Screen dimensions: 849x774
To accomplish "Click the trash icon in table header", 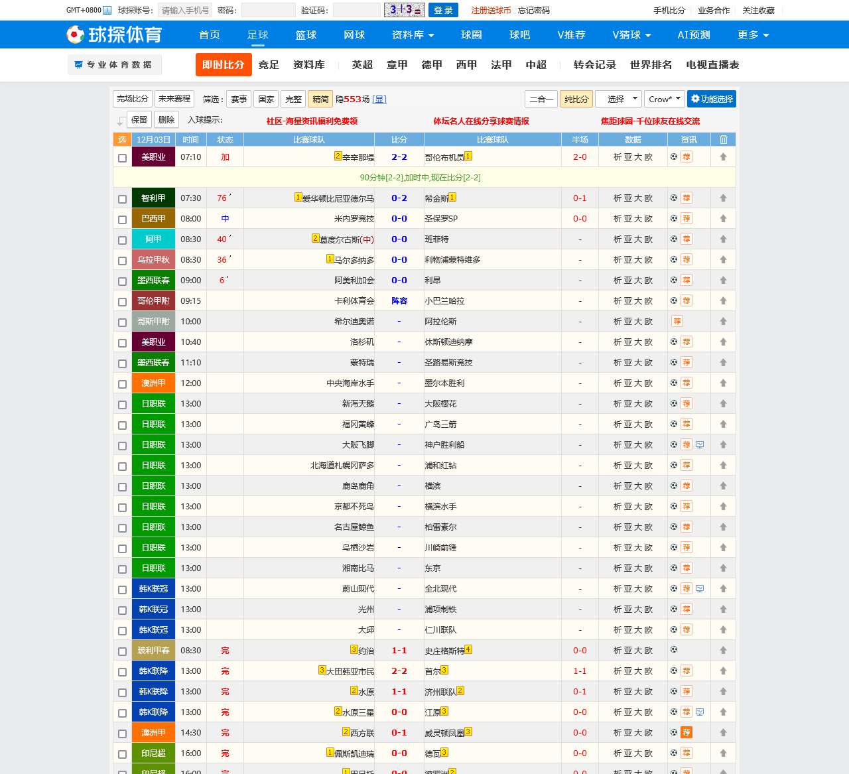I will tap(723, 139).
